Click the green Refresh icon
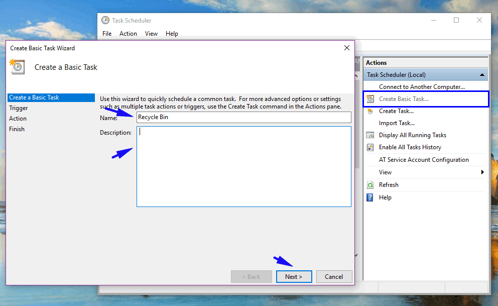Screen dimensions: 498x306 370,185
